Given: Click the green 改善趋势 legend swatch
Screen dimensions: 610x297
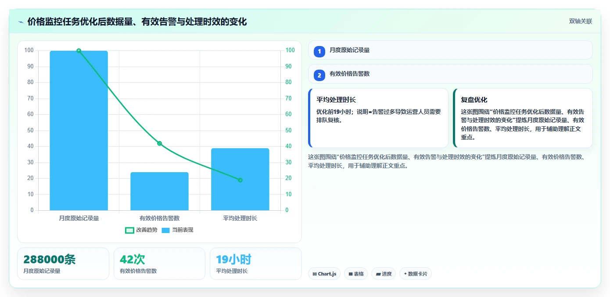Looking at the screenshot, I should click(129, 230).
